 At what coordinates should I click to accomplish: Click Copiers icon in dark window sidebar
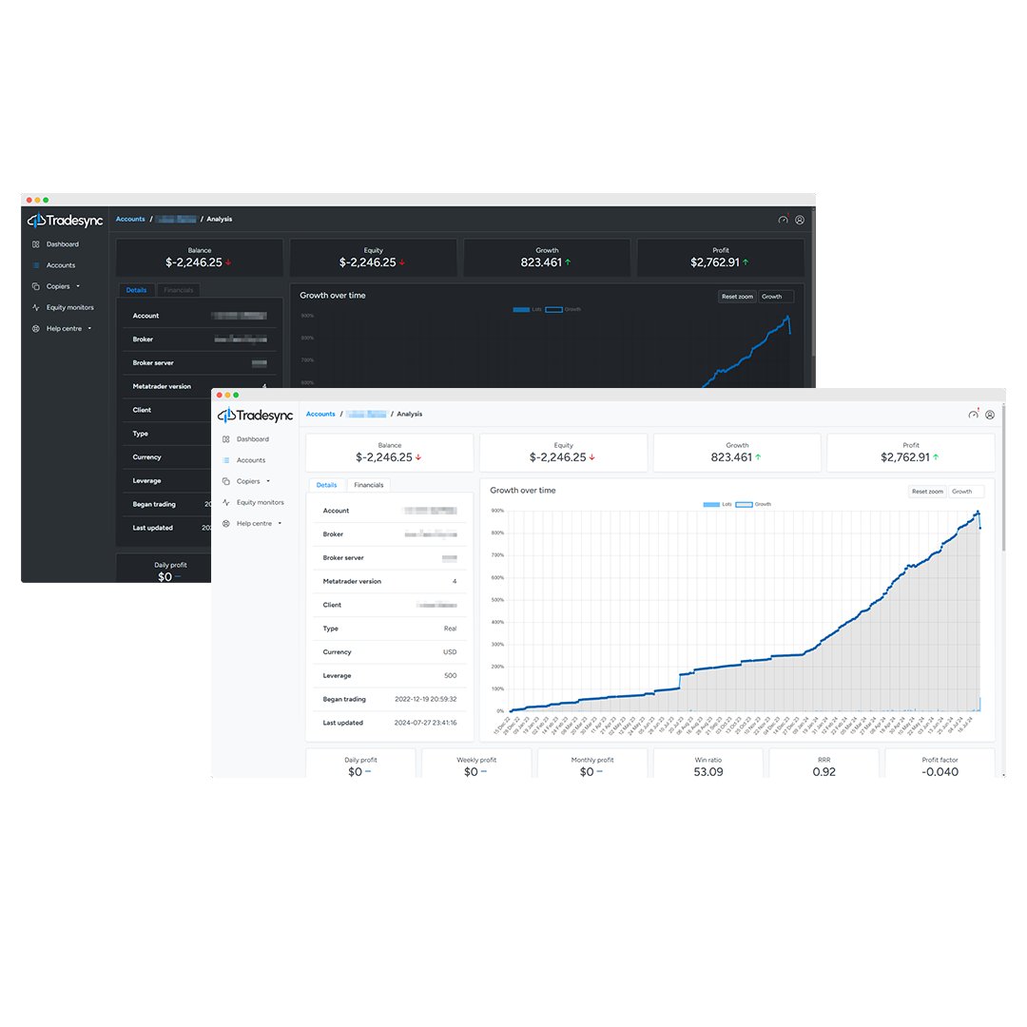tap(36, 286)
